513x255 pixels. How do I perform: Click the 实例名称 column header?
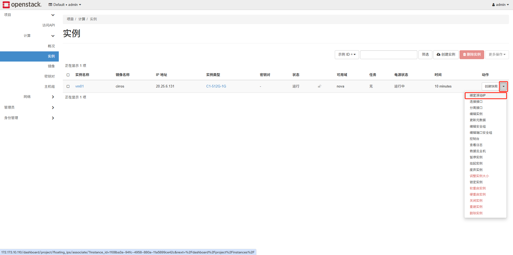[82, 75]
